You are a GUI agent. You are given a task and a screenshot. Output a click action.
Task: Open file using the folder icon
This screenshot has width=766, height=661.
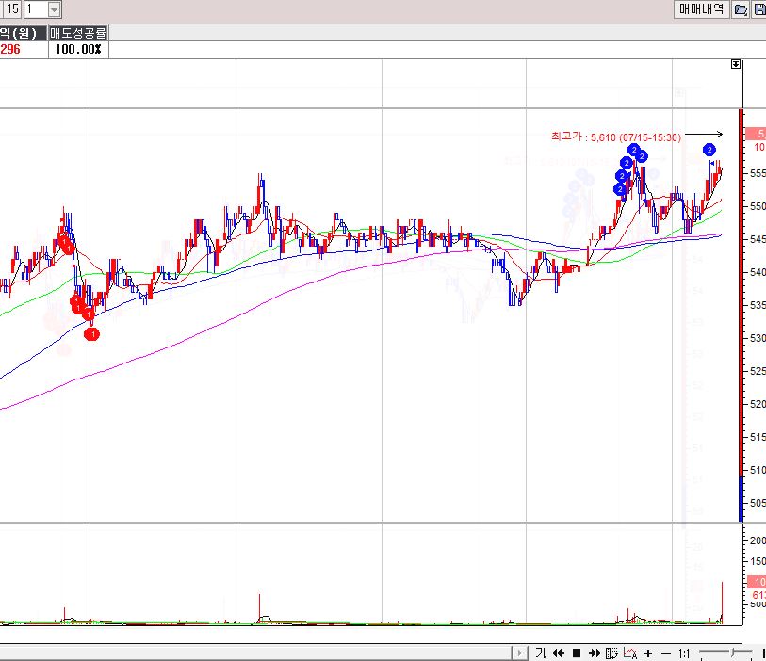[741, 9]
